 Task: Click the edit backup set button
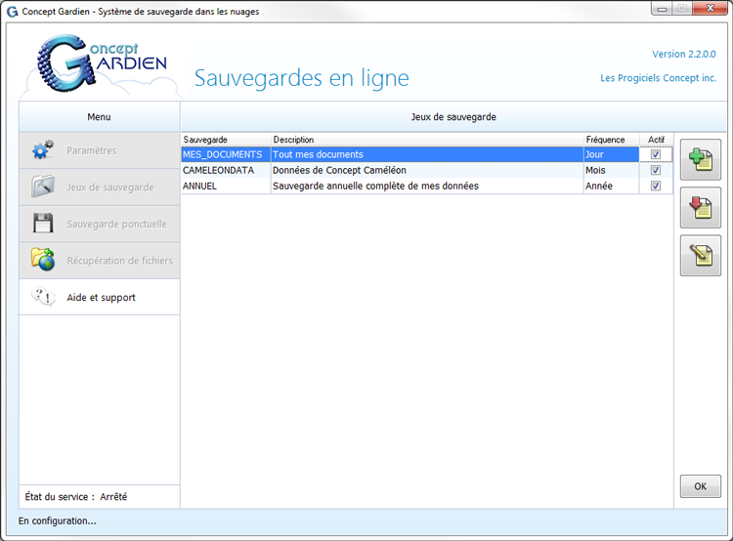pos(701,256)
